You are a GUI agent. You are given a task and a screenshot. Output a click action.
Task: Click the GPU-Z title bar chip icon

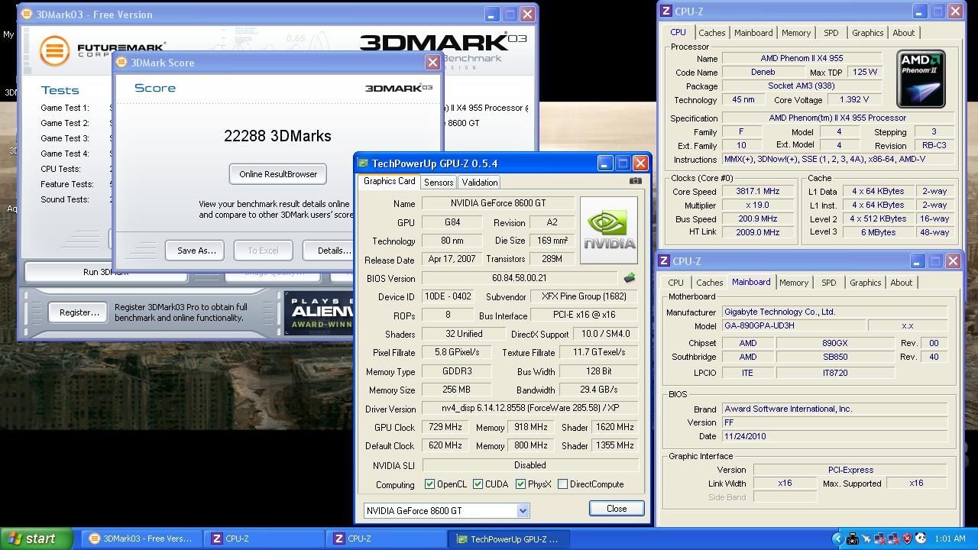pyautogui.click(x=363, y=163)
